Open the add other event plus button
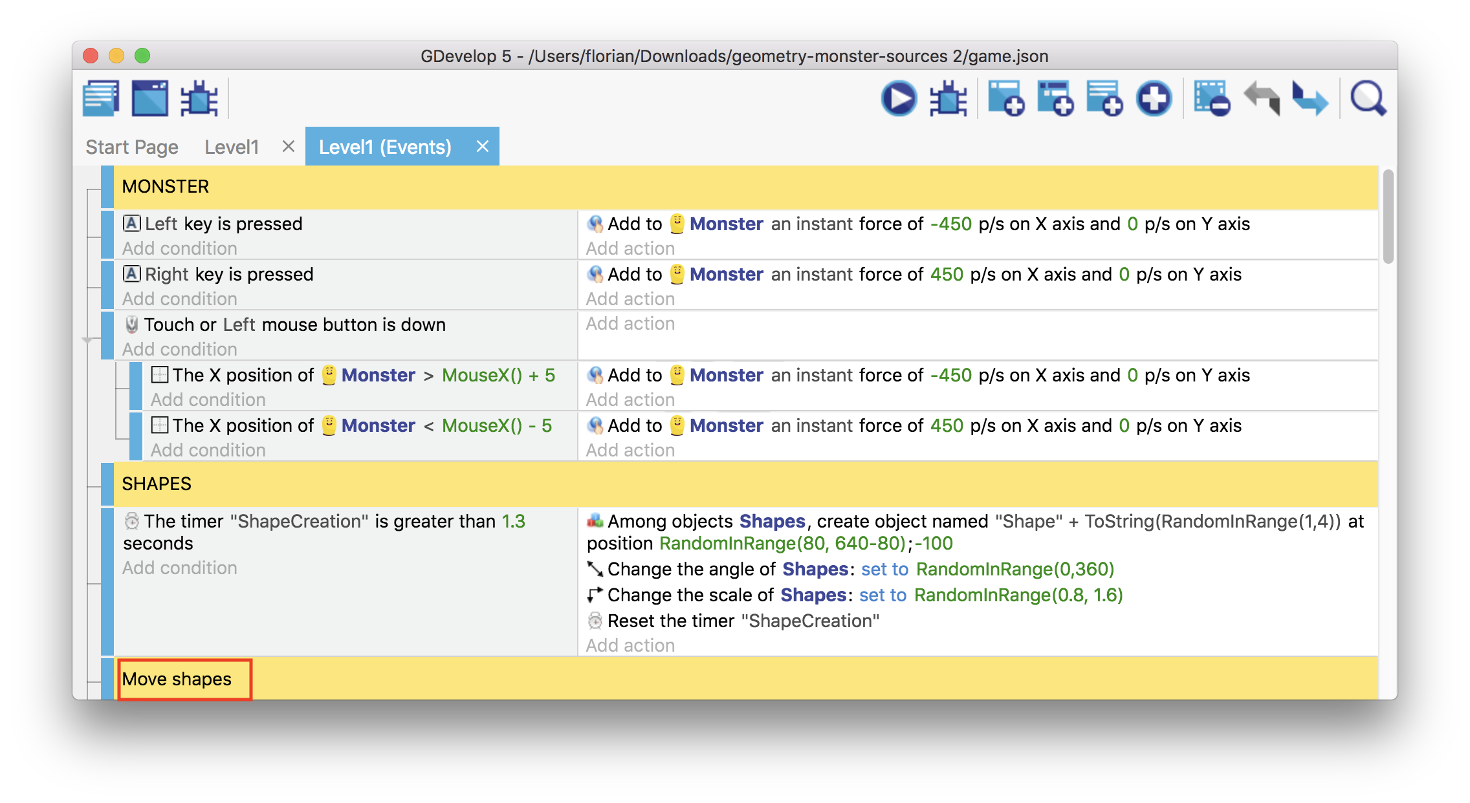Viewport: 1470px width, 803px height. [1154, 98]
